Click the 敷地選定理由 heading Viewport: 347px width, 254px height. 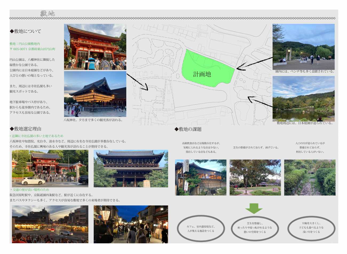point(26,129)
